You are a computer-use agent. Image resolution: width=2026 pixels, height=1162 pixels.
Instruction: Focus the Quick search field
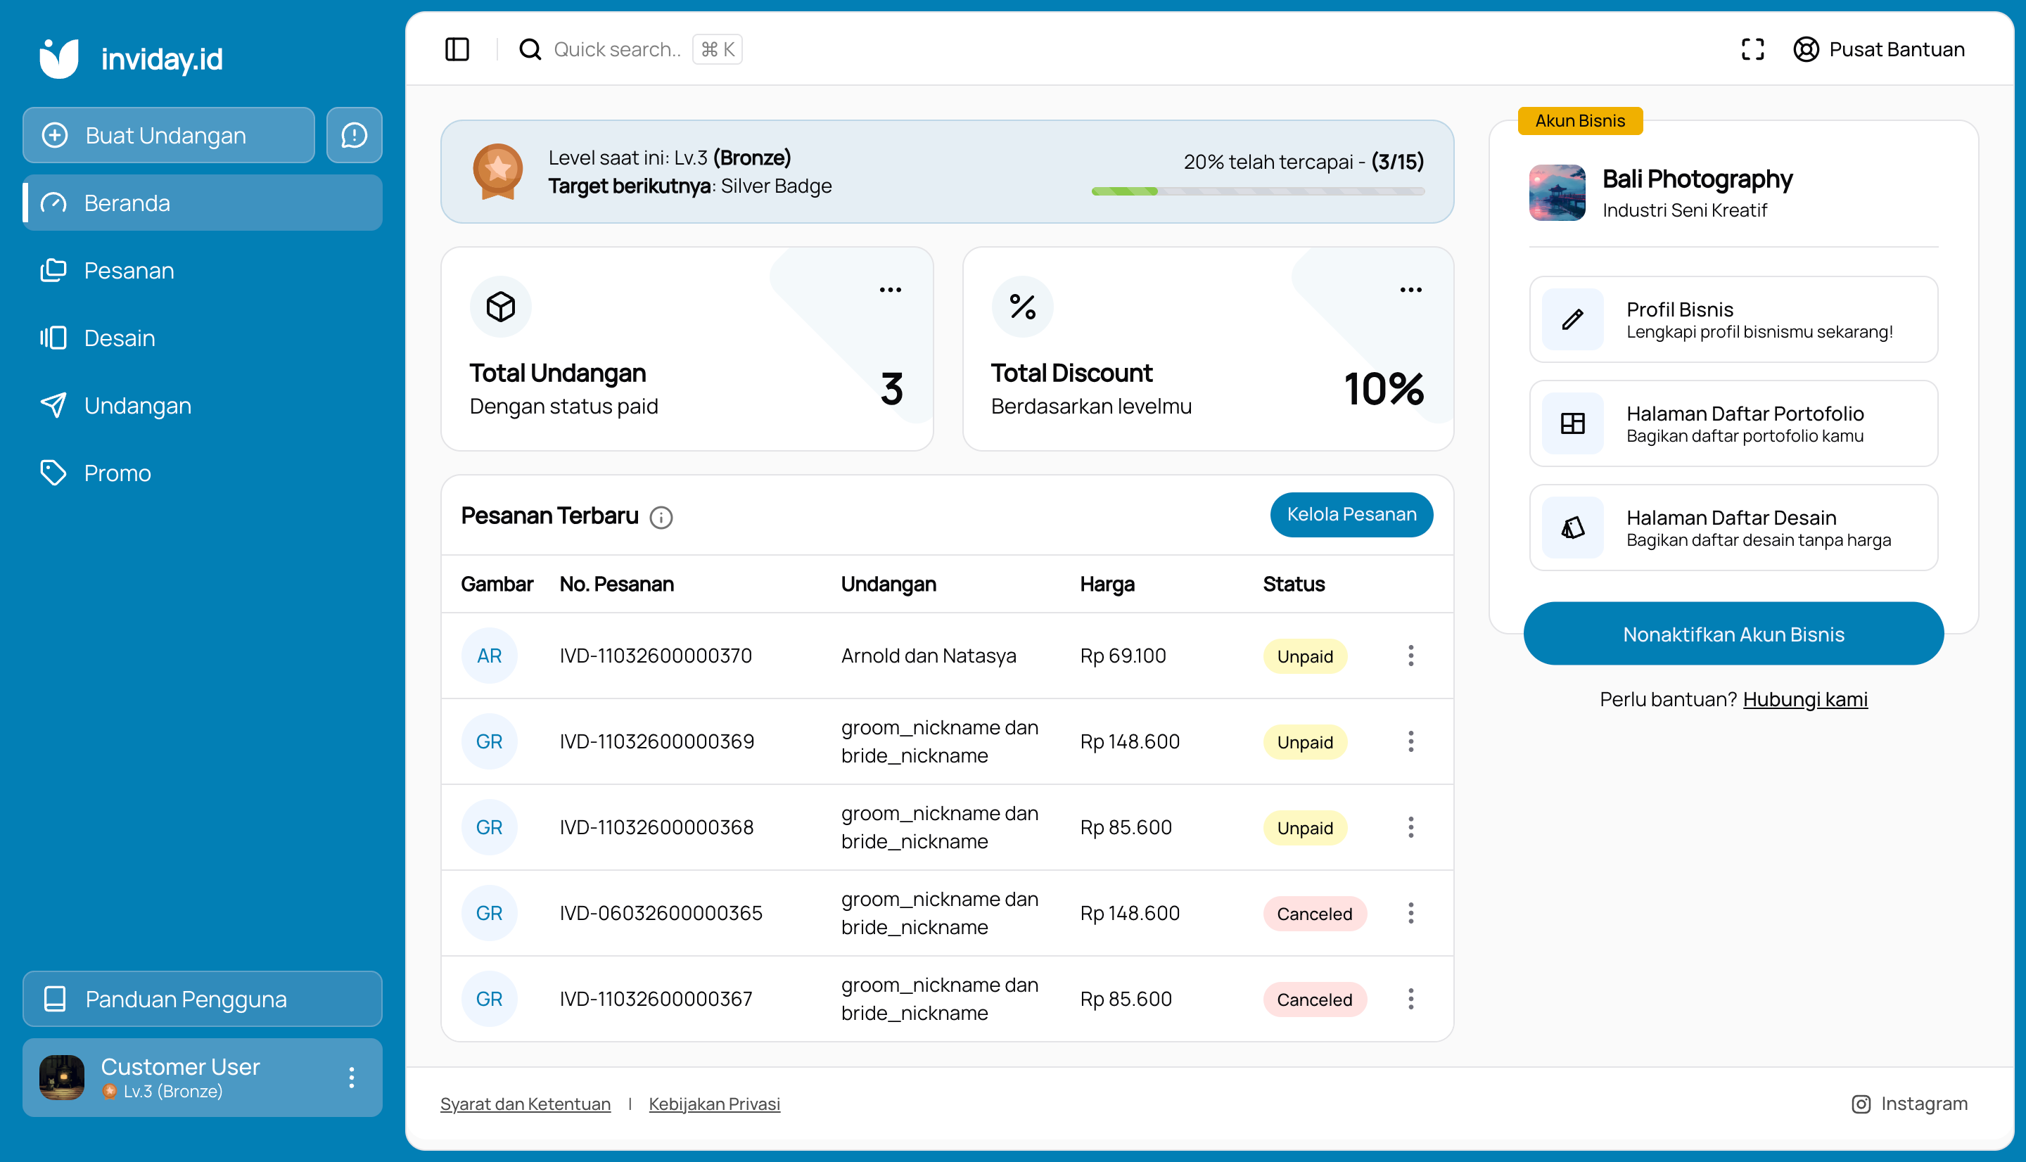616,49
